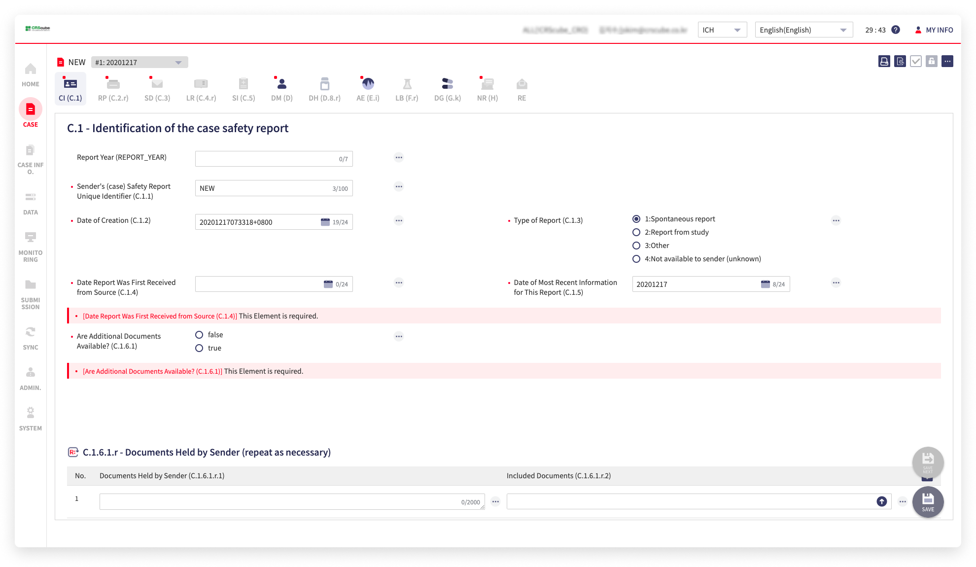This screenshot has height=567, width=976.
Task: Expand the English language dropdown
Action: coord(803,30)
